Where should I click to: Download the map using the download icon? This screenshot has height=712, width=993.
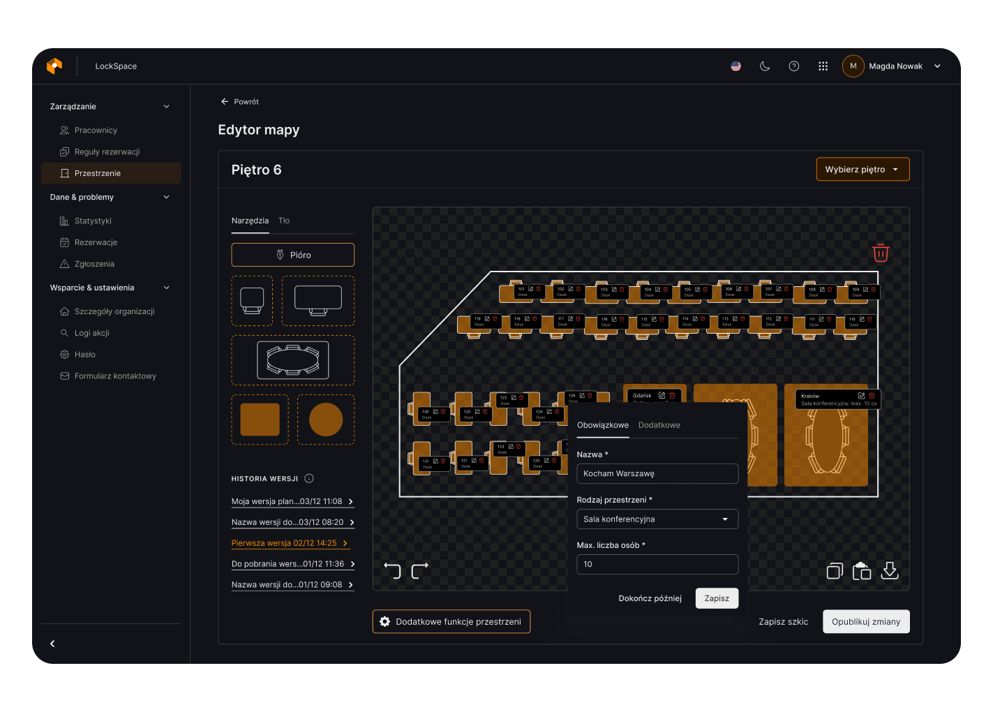click(x=890, y=571)
